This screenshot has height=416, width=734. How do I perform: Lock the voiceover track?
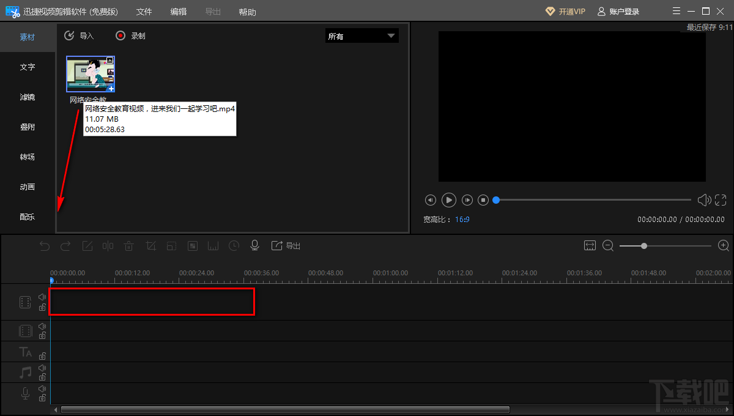42,398
